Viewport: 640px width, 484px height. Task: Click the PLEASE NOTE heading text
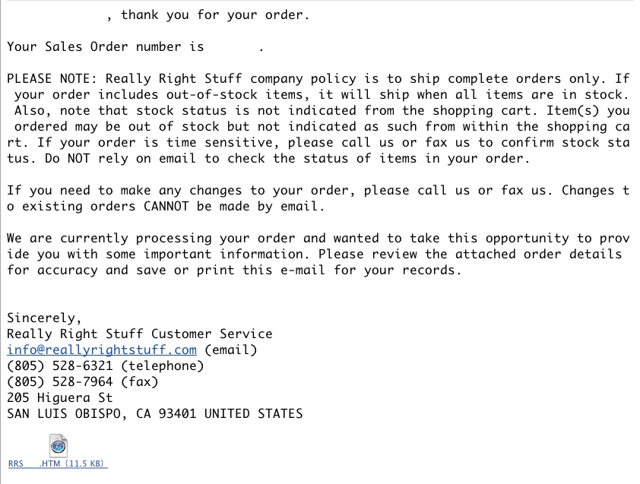point(52,79)
